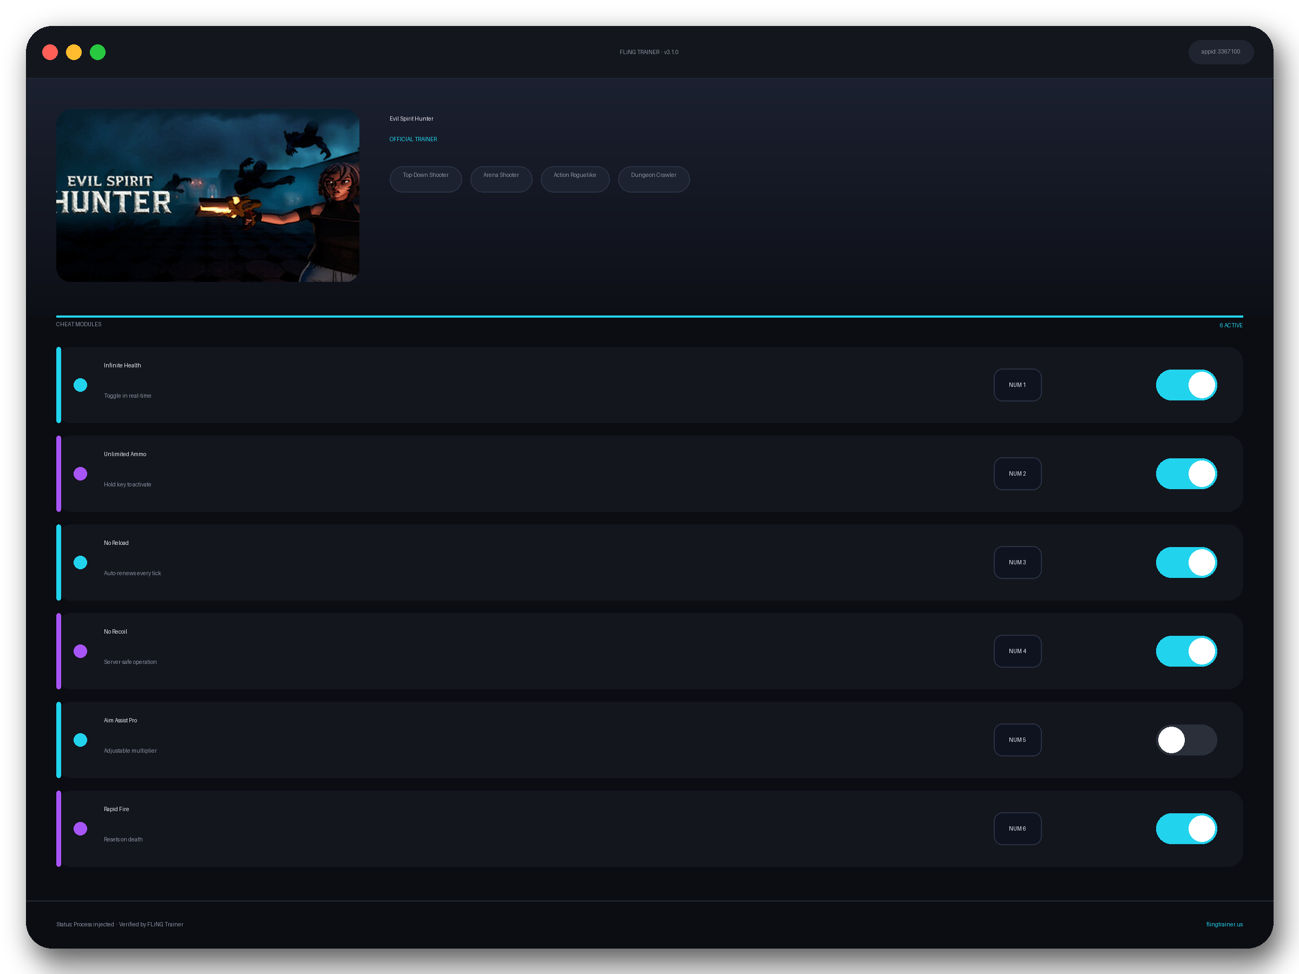Click the Infinite Health module name

click(123, 365)
